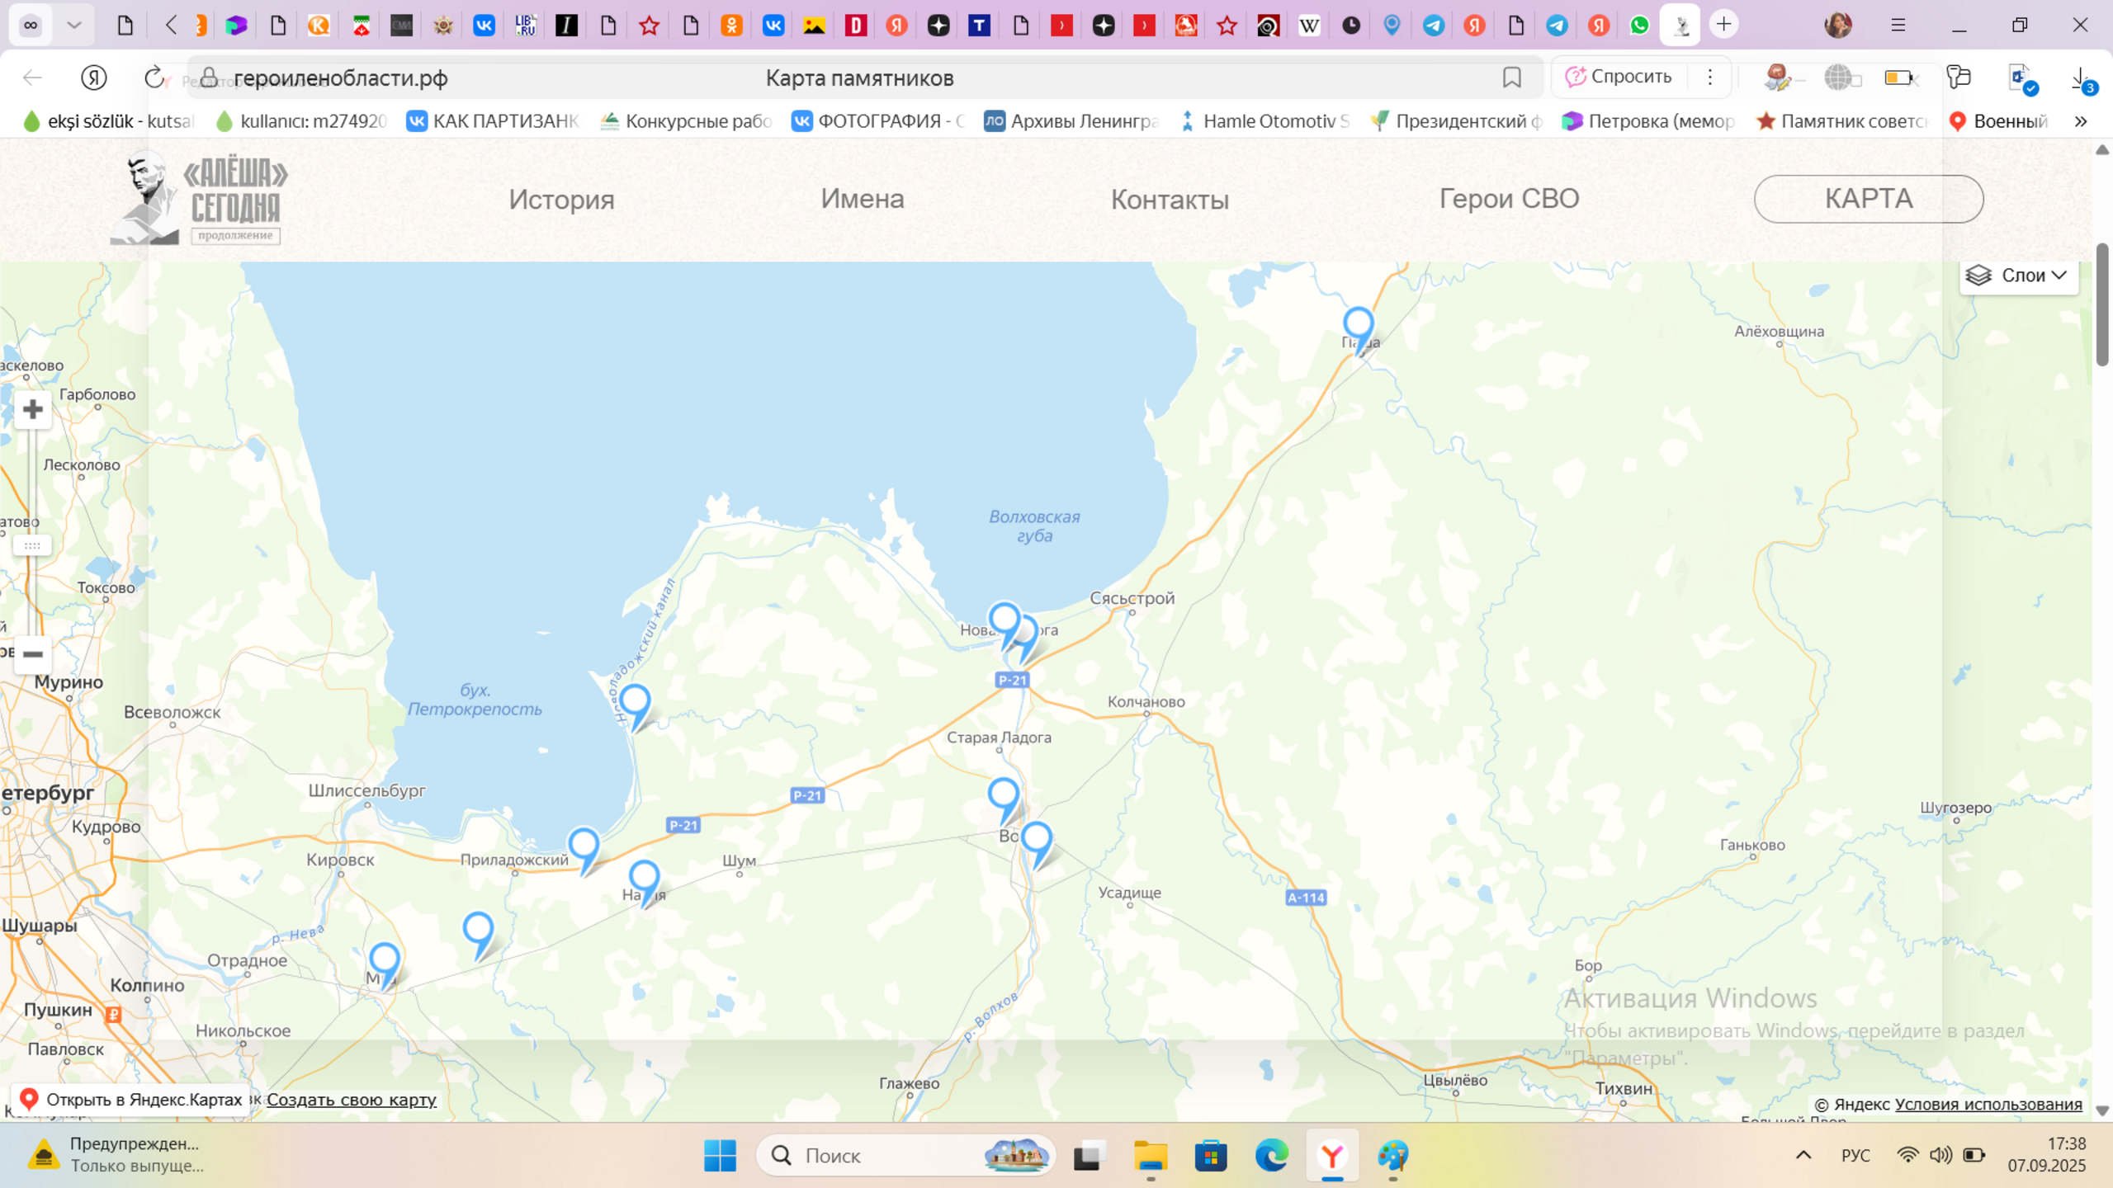Image resolution: width=2113 pixels, height=1188 pixels.
Task: Bookmark this page with the bookmark icon
Action: [x=1512, y=78]
